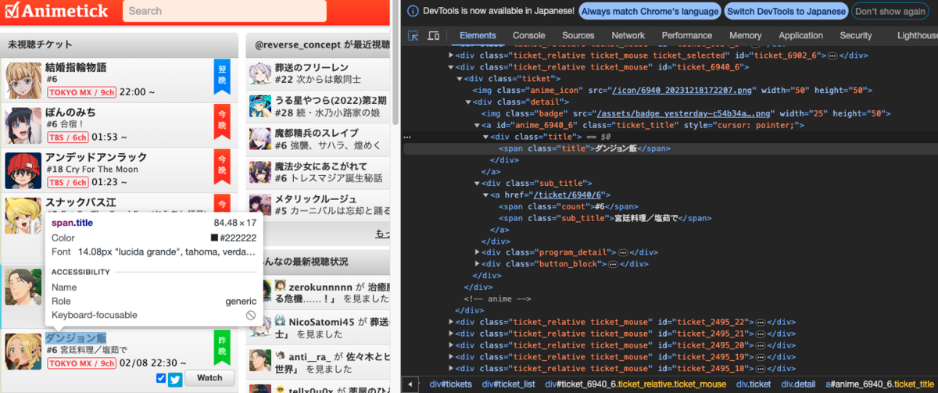The width and height of the screenshot is (938, 393).
Task: Click the TBS / 6ch badge on ぽんのみち
Action: 68,137
